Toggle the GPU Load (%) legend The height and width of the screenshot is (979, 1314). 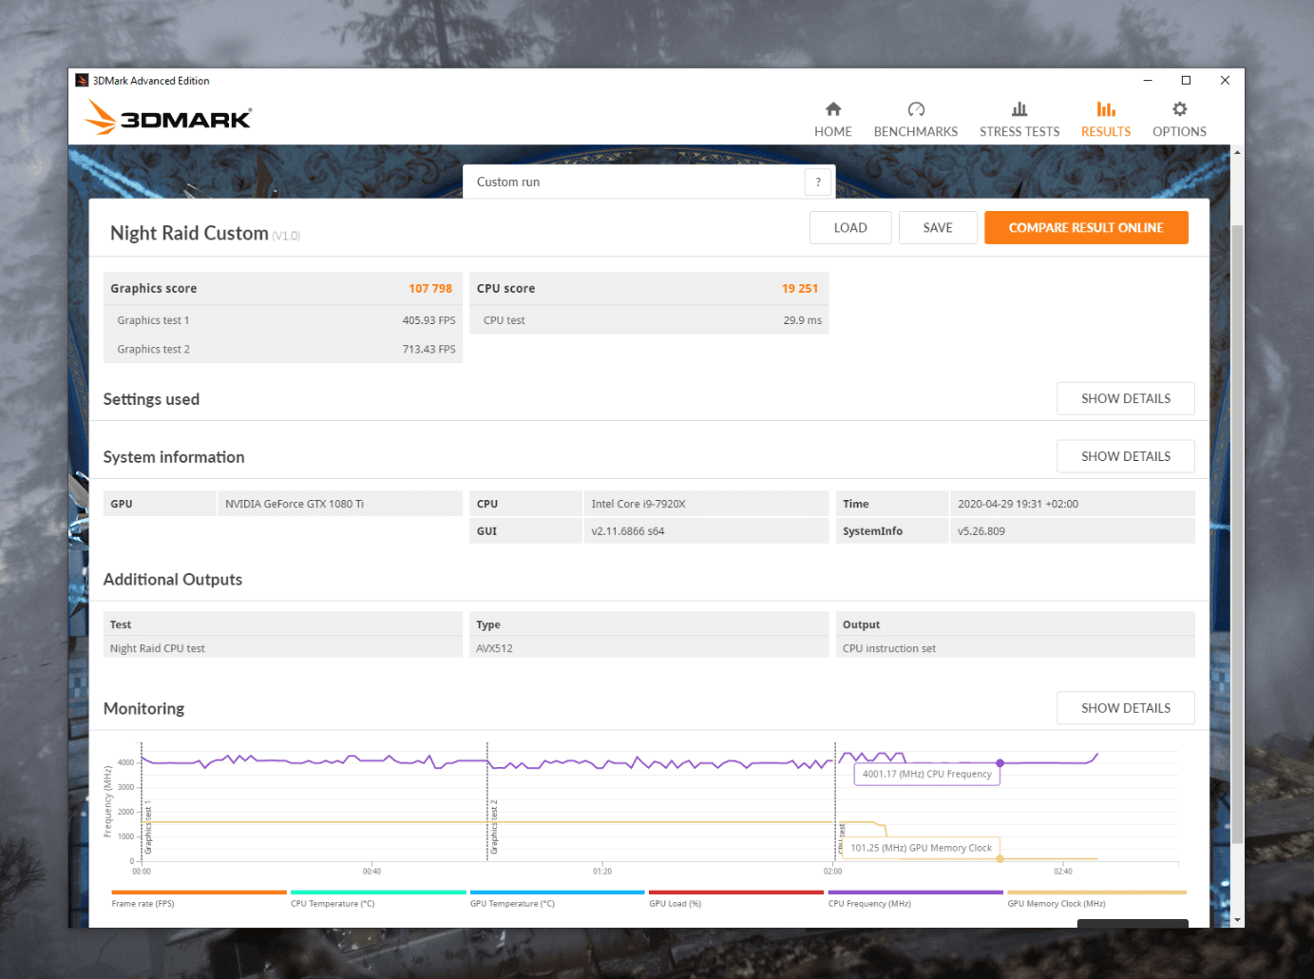pos(736,899)
